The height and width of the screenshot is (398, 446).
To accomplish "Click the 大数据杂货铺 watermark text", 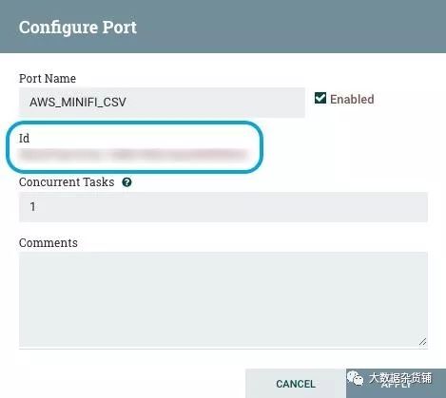I will [400, 378].
